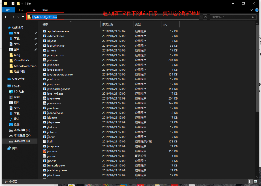
Task: Select jli.dll file icon
Action: coord(44,141)
